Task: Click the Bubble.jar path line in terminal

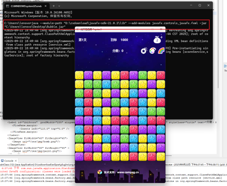Action: (35, 27)
